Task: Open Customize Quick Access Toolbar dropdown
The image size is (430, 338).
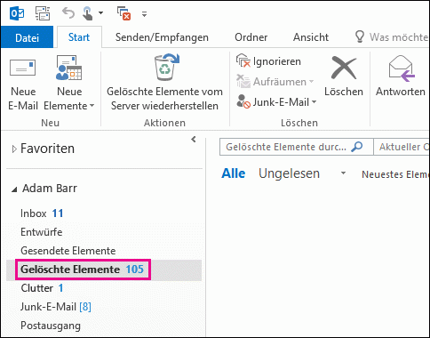Action: (144, 13)
